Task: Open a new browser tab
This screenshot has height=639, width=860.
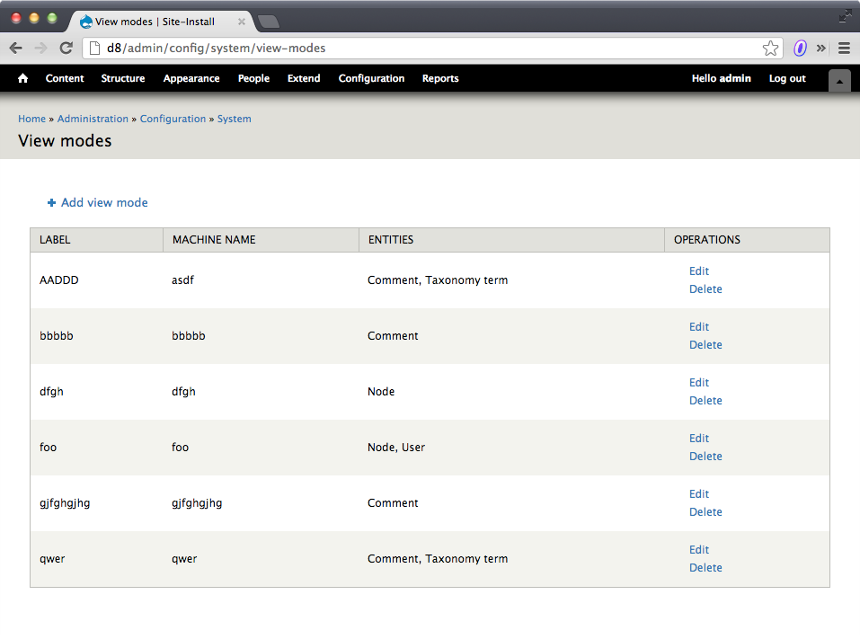Action: pyautogui.click(x=268, y=22)
